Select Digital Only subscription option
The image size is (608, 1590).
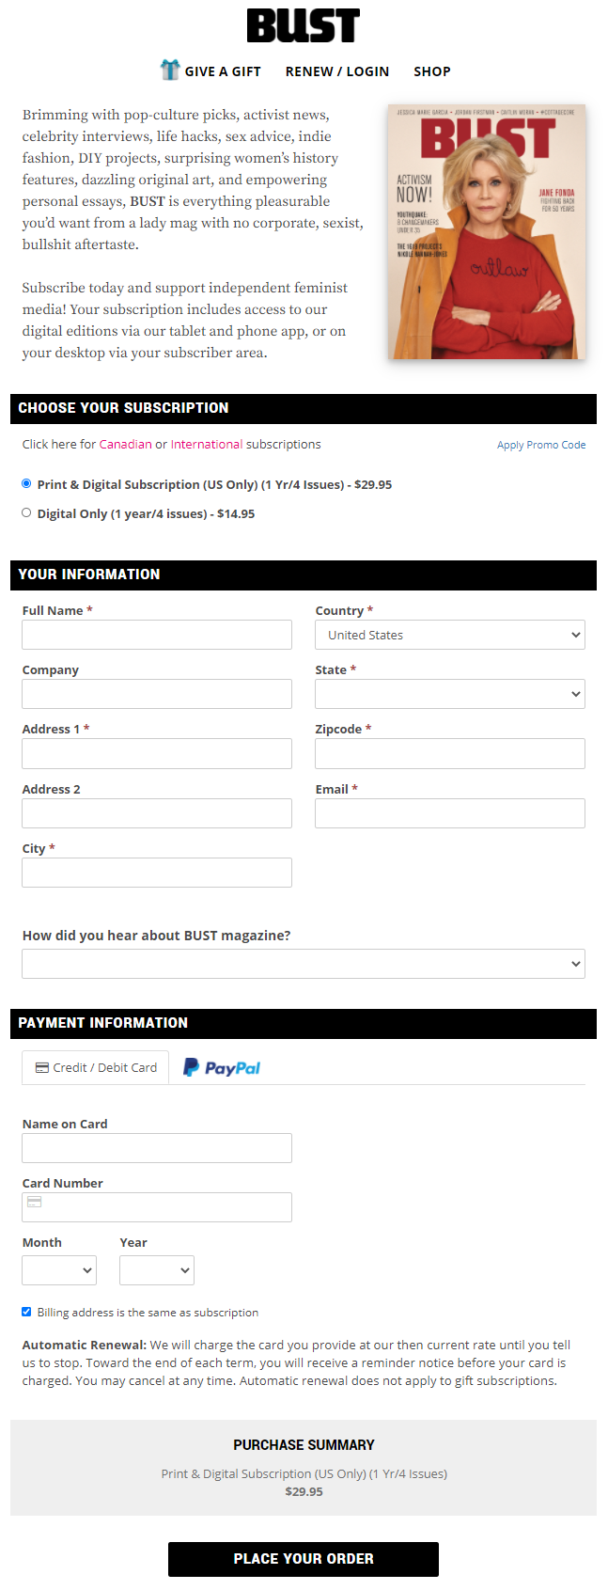pyautogui.click(x=26, y=512)
